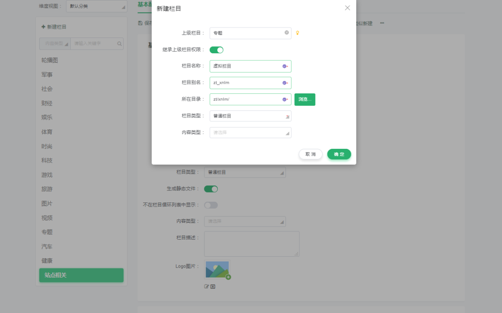Select 站点相关 in the column list
The image size is (502, 313).
tap(81, 275)
